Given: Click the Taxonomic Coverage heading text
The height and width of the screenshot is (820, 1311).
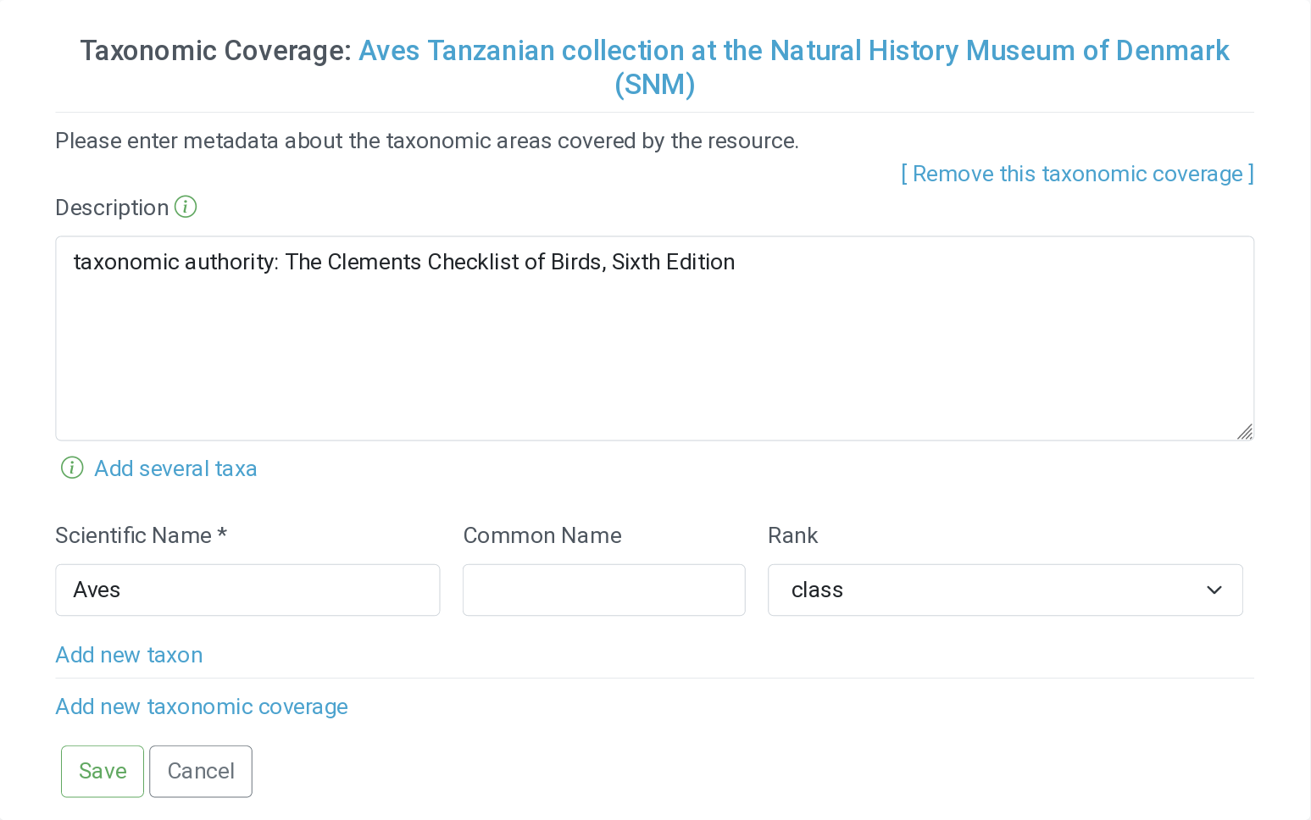Looking at the screenshot, I should 215,51.
